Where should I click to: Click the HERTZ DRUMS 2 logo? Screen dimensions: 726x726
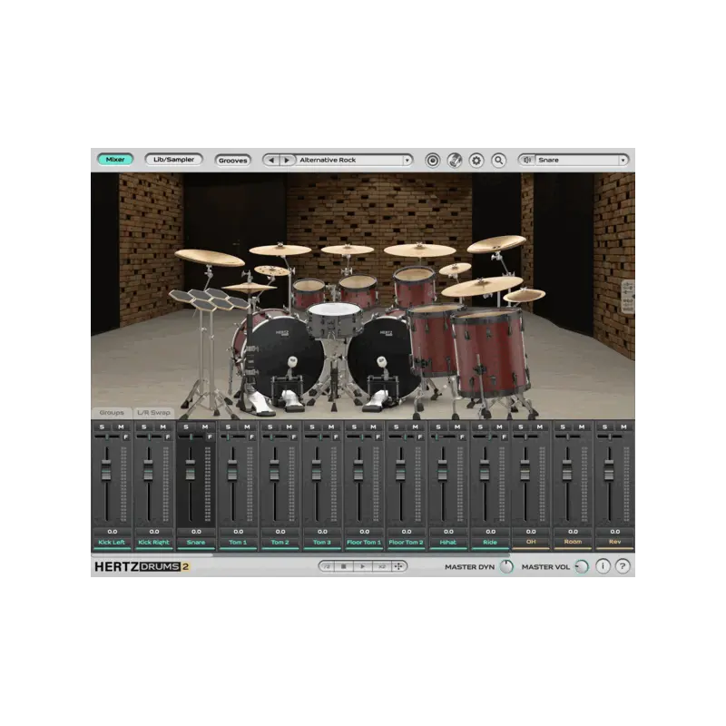point(142,566)
